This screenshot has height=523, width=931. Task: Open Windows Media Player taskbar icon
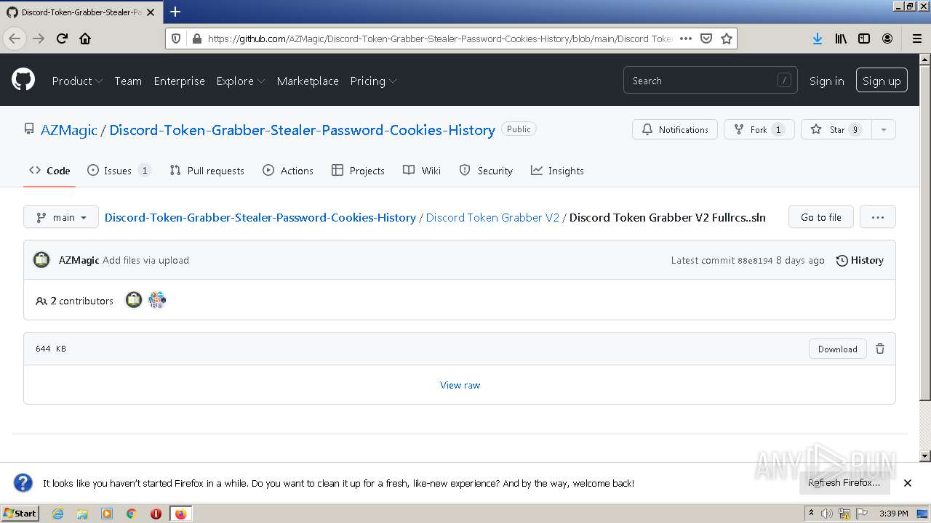click(107, 514)
